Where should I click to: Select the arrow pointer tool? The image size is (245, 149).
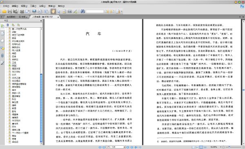[59, 11]
